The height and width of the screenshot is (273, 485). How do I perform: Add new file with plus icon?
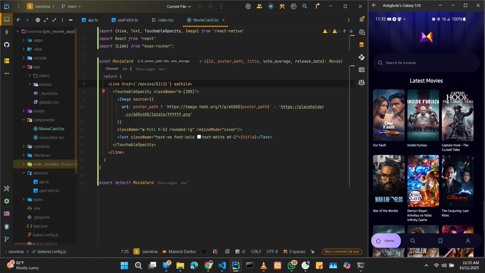coord(27,20)
